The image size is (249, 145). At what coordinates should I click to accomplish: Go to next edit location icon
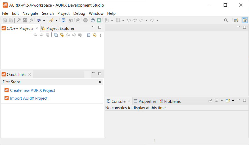pos(135,20)
